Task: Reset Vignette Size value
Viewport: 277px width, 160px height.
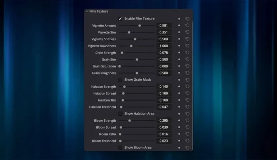Action: (188, 32)
